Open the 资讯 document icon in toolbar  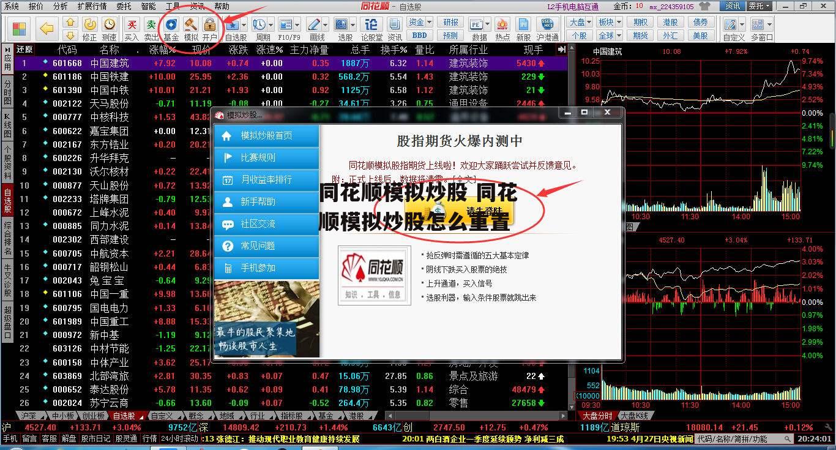(395, 24)
